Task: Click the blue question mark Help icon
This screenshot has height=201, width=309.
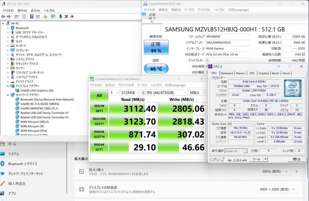Action: [x=32, y=17]
